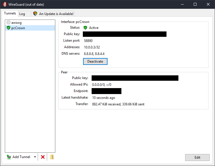Maximize the WireGuard window
This screenshot has width=215, height=166.
pyautogui.click(x=195, y=4)
